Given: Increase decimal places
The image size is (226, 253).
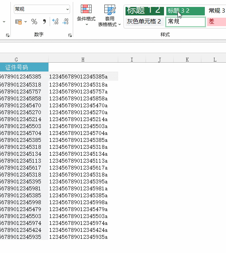Looking at the screenshot, I should click(x=55, y=22).
